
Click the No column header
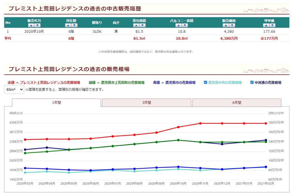pos(8,22)
